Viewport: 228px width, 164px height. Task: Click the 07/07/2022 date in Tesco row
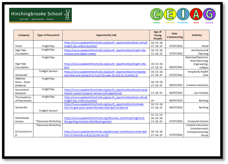[x=175, y=44]
